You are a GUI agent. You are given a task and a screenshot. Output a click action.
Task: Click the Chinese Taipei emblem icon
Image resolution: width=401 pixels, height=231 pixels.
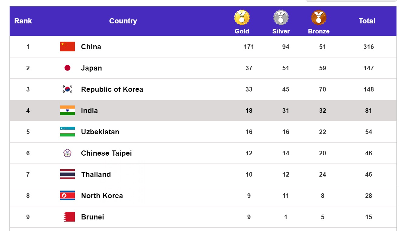click(x=67, y=153)
